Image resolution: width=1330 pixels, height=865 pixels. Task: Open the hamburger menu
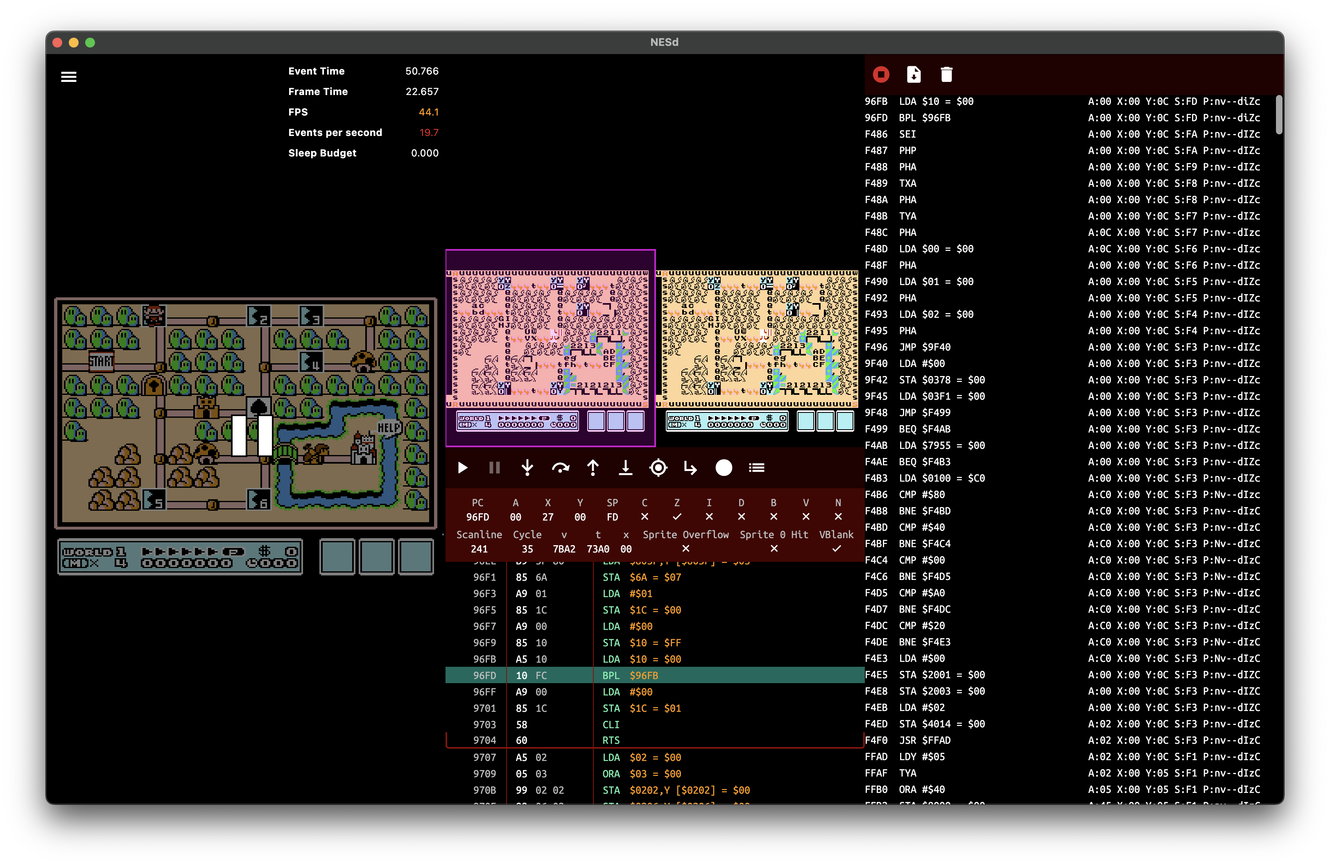[x=69, y=77]
